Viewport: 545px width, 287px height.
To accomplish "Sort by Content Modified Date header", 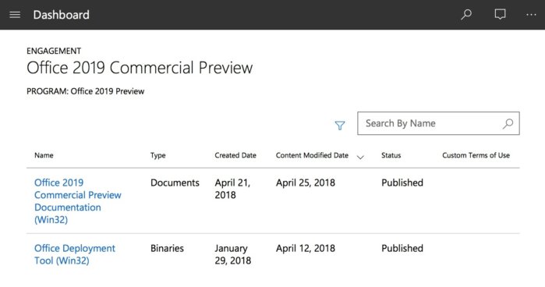I will click(312, 155).
